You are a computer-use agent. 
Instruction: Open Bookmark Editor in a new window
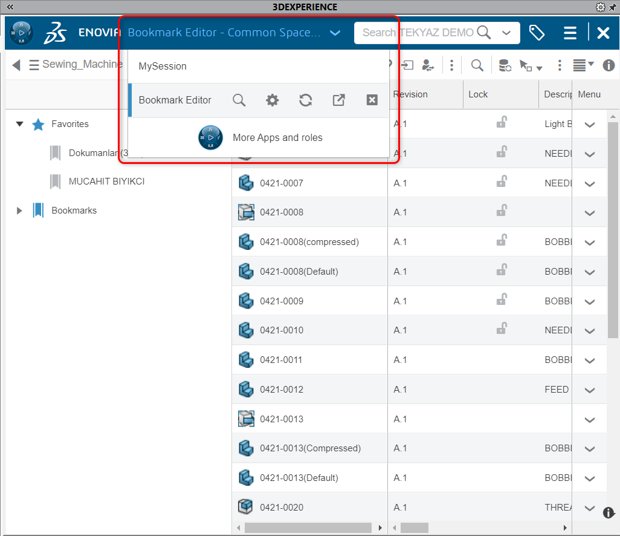tap(339, 100)
